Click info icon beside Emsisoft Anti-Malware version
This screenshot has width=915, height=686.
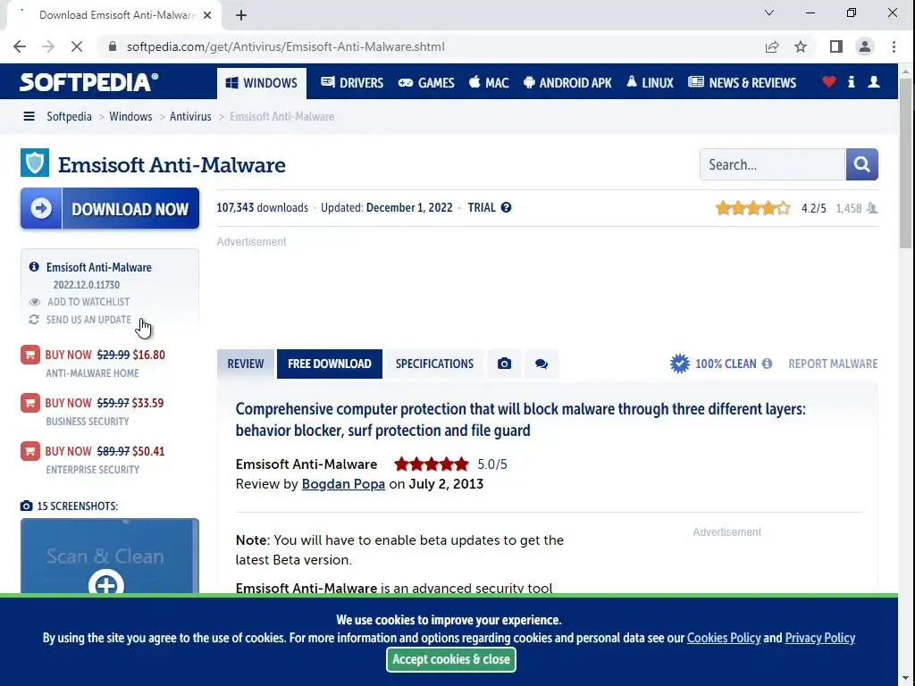coord(34,266)
